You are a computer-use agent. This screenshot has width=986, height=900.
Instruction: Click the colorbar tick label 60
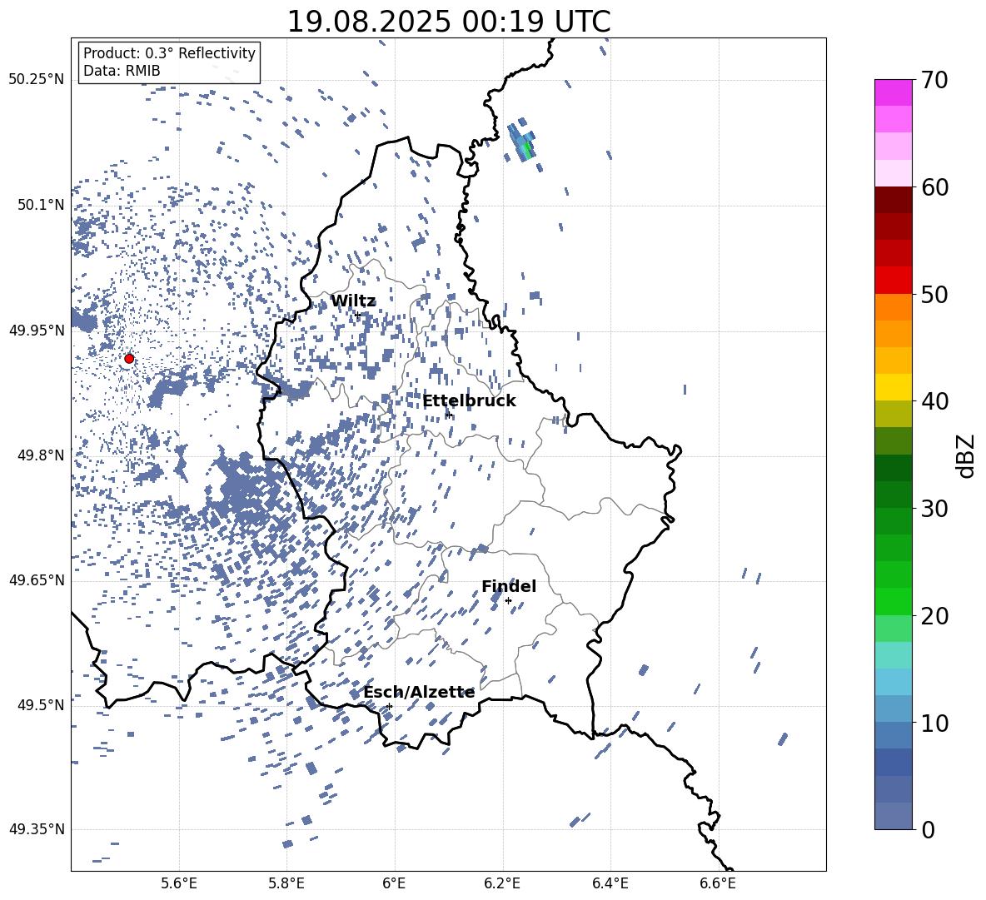(934, 187)
